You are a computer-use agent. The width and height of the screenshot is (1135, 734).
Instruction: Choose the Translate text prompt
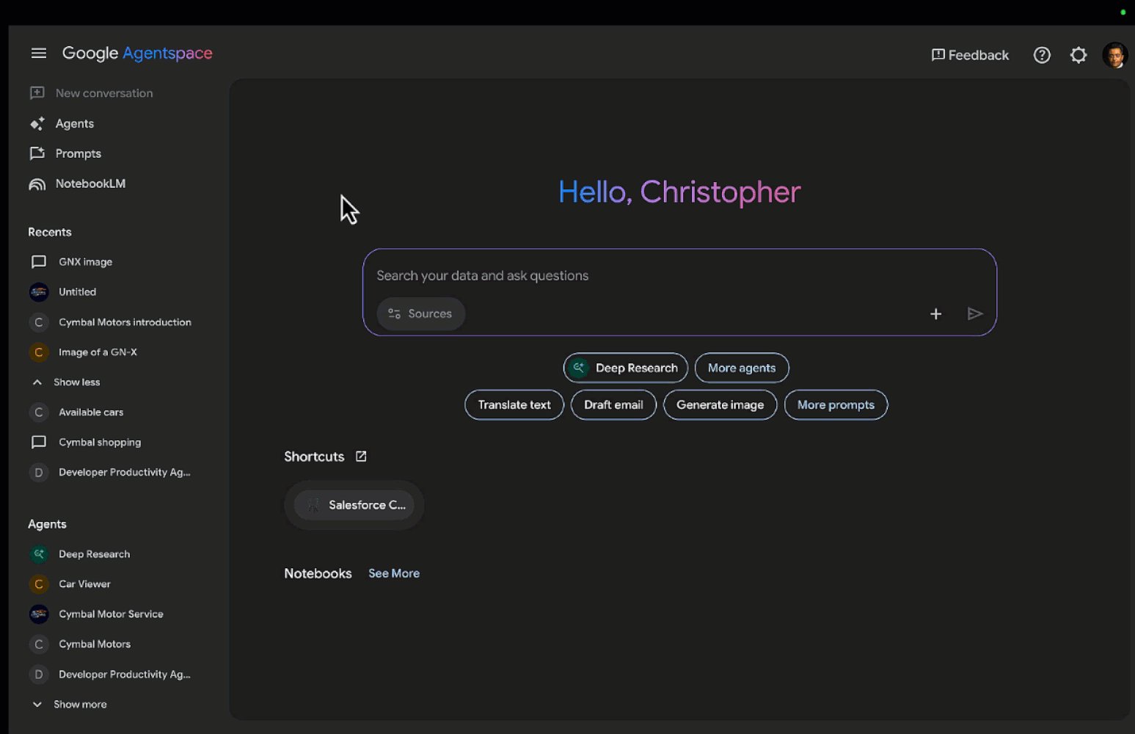click(x=514, y=405)
